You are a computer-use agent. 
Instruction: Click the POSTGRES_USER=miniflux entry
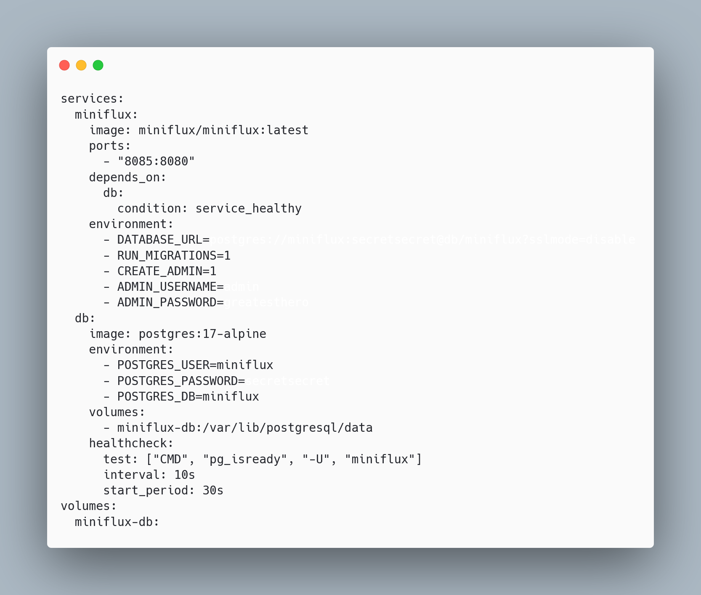pos(195,365)
